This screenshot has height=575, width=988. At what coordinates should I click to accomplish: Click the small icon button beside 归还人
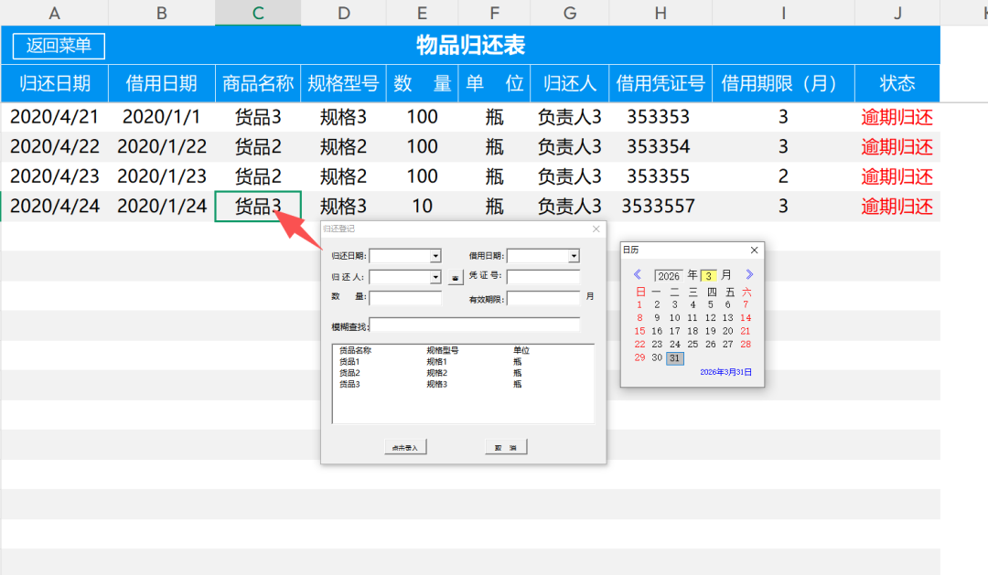(x=455, y=277)
